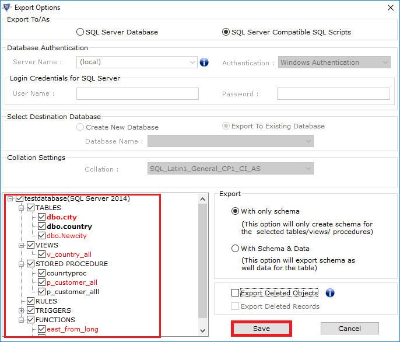Uncheck the VIEWS node checkbox
The image size is (400, 342).
pos(30,245)
